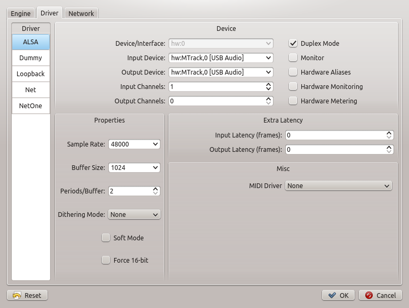This screenshot has height=308, width=409.
Task: Click the Output Latency frames field
Action: click(334, 150)
